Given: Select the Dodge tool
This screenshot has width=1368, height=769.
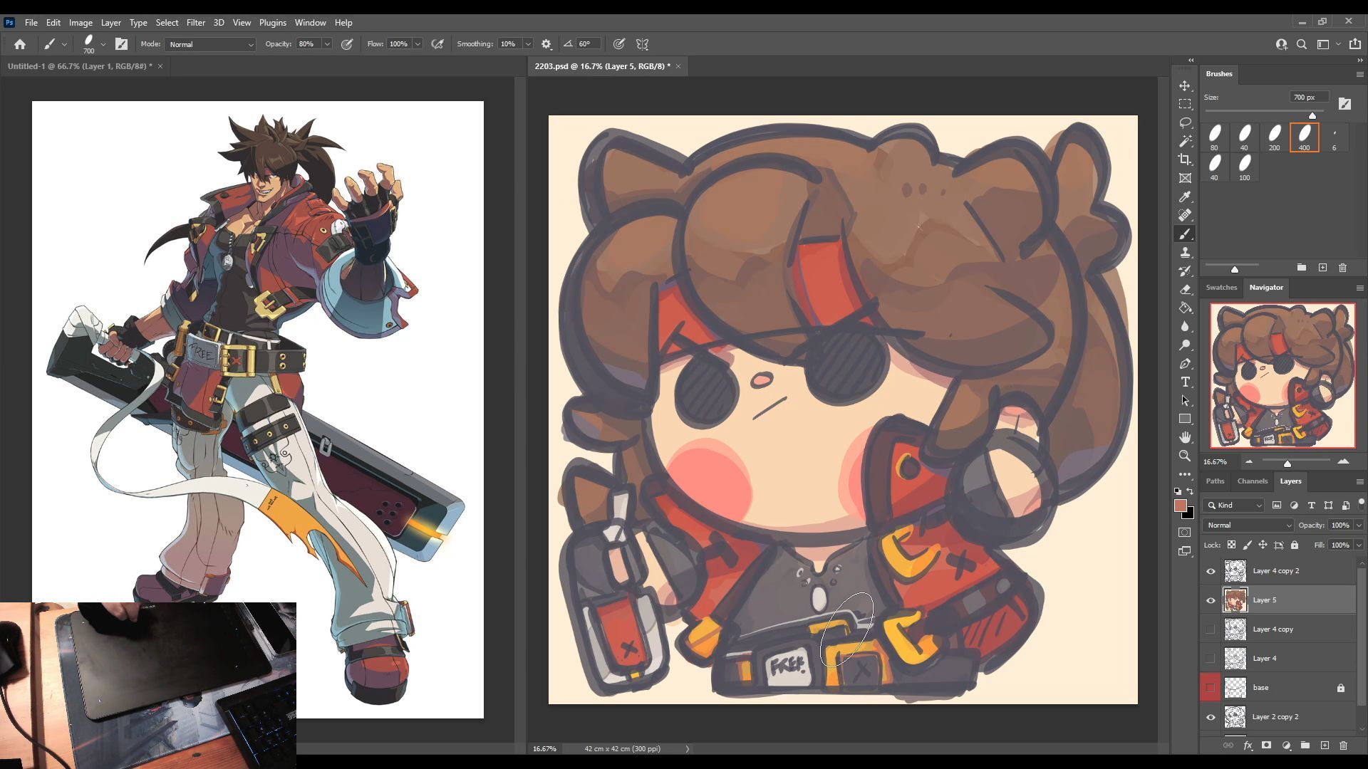Looking at the screenshot, I should click(1185, 345).
